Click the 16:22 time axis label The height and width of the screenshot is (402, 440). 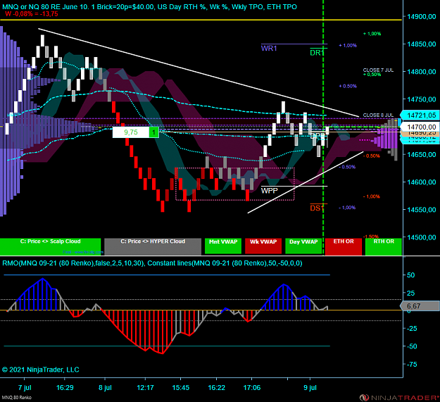pyautogui.click(x=216, y=388)
